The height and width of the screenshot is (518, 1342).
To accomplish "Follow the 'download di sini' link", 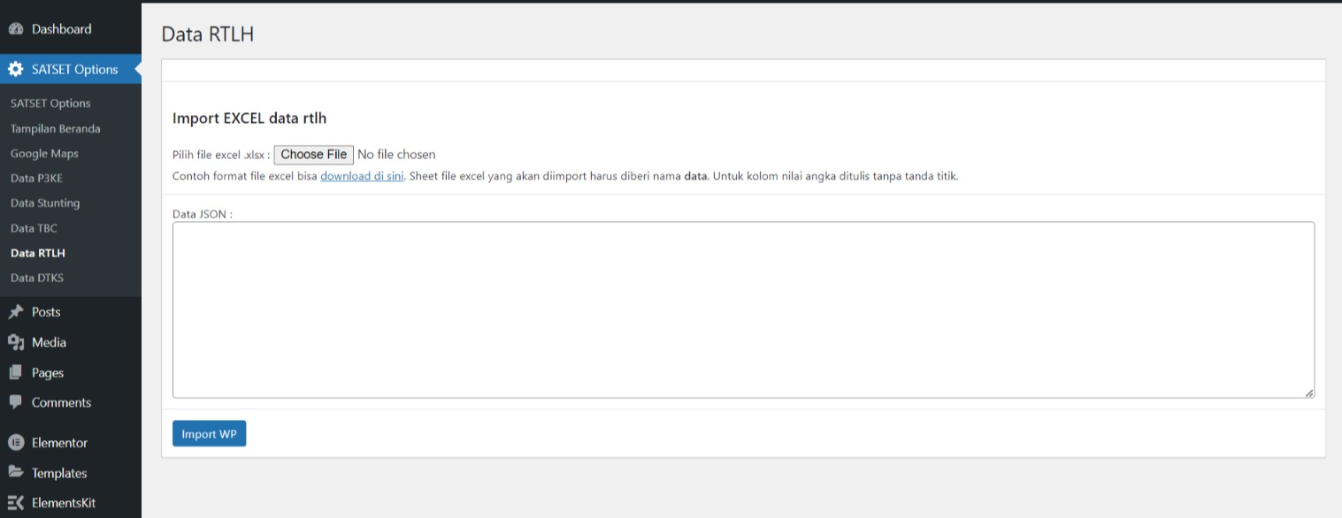I will coord(362,176).
